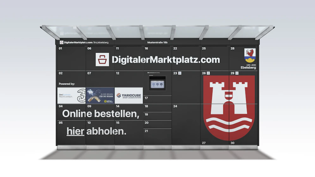The width and height of the screenshot is (315, 177).
Task: Select locker number 11
Action: pos(118,48)
